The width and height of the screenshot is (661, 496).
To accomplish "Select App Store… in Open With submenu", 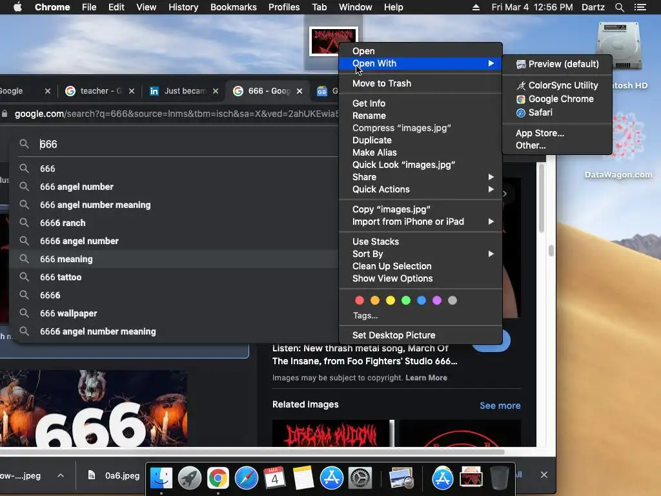I will [557, 133].
